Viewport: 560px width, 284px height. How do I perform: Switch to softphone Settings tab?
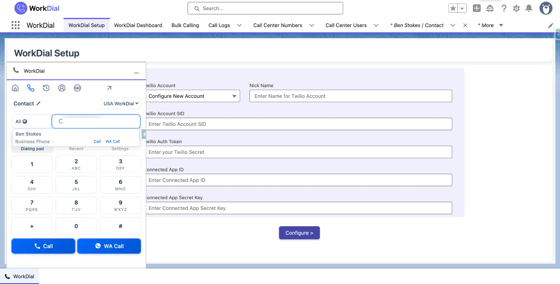point(120,149)
